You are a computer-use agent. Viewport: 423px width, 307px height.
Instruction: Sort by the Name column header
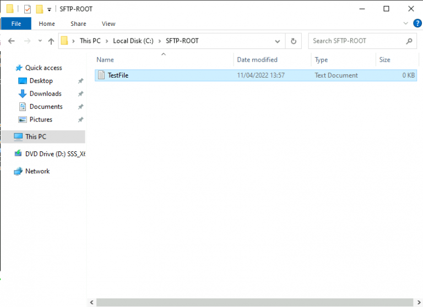(x=164, y=59)
